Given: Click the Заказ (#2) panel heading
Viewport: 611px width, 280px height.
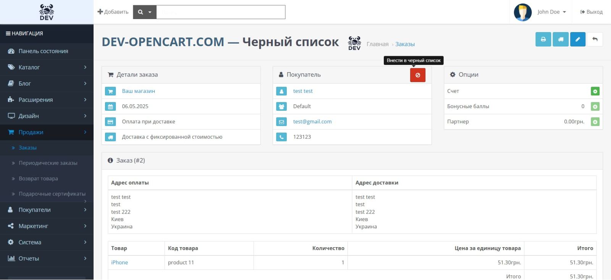Looking at the screenshot, I should [352, 161].
